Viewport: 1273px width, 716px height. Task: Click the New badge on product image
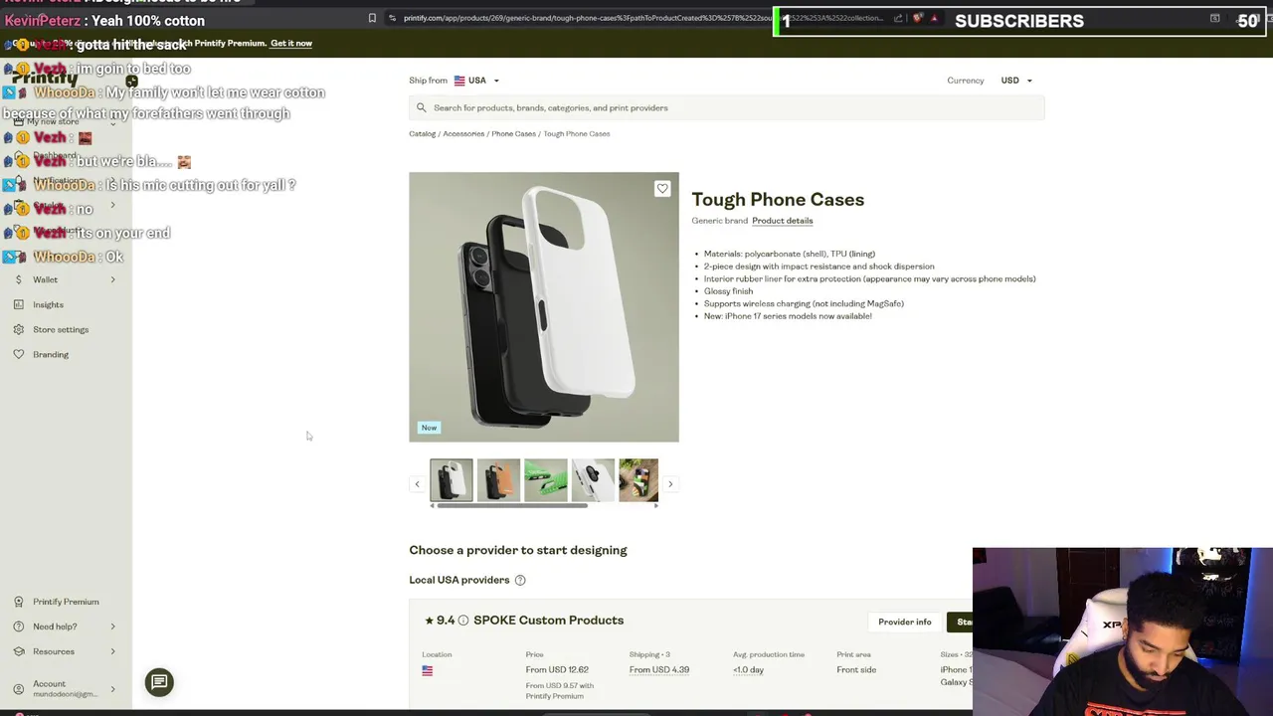pos(429,428)
